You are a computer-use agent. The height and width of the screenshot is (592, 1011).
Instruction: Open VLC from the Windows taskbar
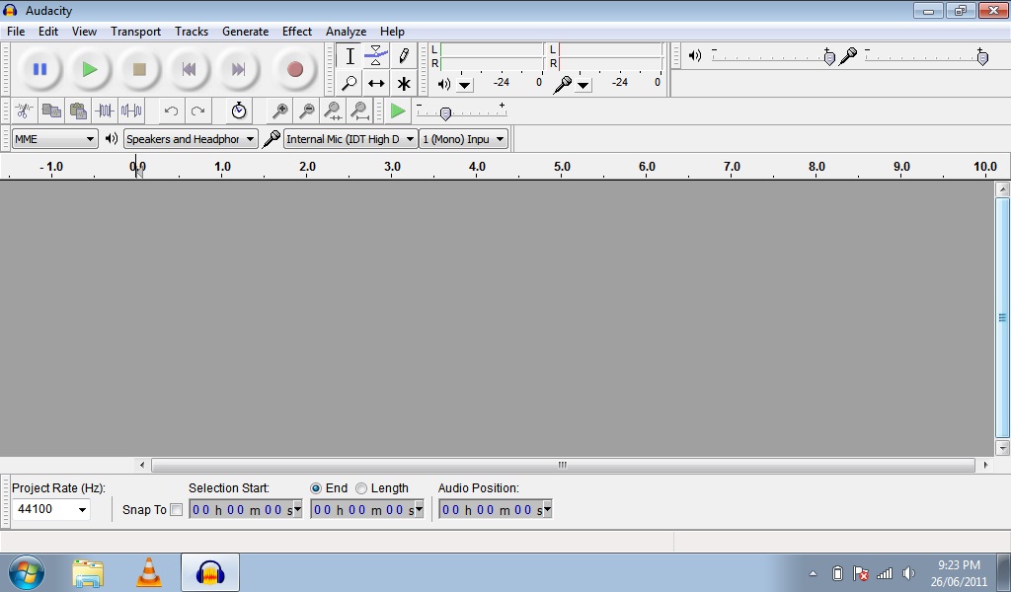click(x=149, y=572)
